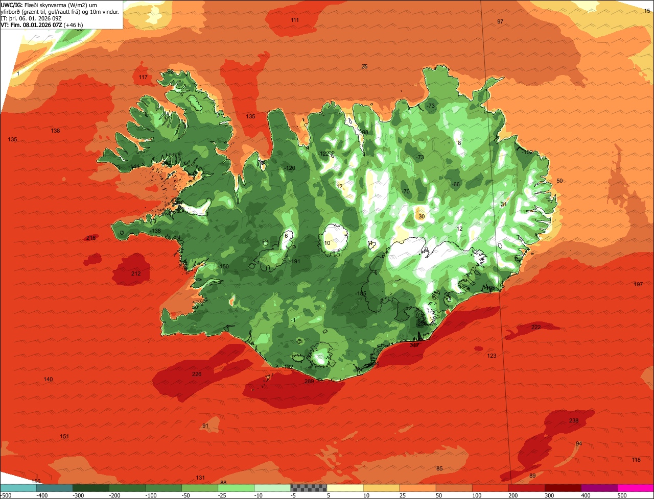Select the -122 value in north Iceland

click(323, 154)
